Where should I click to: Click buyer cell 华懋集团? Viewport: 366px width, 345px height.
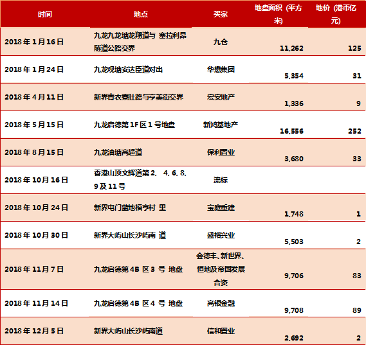tap(221, 69)
